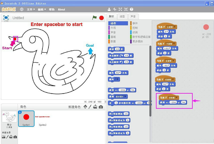The height and width of the screenshot is (144, 214).
Task: Click the blocks palette vertical scrollbar
Action: 150,81
